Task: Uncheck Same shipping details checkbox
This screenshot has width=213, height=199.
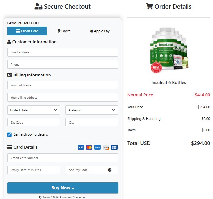Action: tap(10, 135)
